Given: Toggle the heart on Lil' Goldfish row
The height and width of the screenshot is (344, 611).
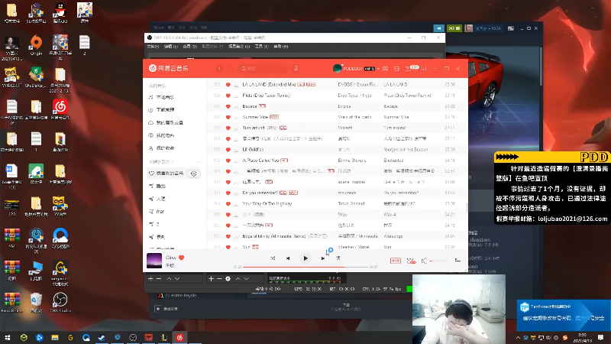Looking at the screenshot, I should 228,149.
